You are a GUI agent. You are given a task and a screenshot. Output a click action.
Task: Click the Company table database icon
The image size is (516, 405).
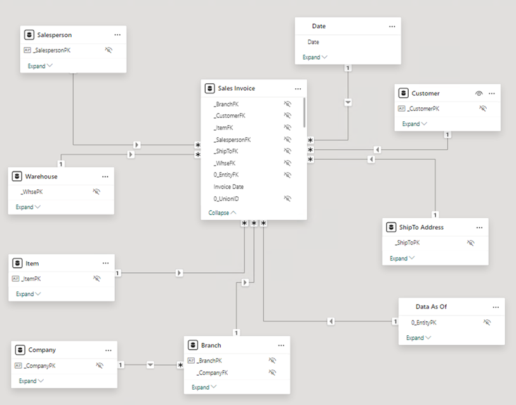point(20,350)
